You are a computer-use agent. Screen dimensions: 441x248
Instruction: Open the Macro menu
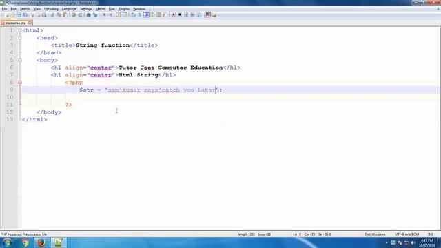pos(100,9)
